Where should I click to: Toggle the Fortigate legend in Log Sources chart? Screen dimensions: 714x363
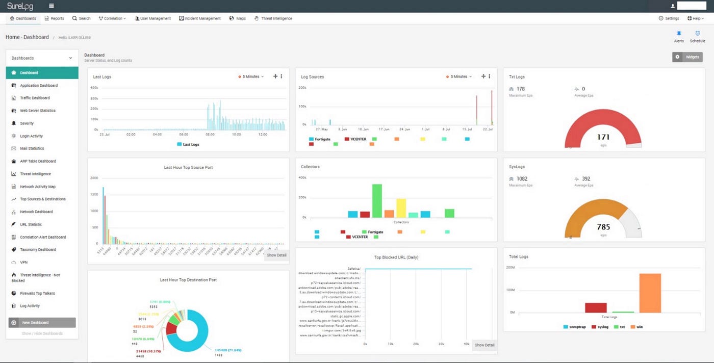point(320,139)
